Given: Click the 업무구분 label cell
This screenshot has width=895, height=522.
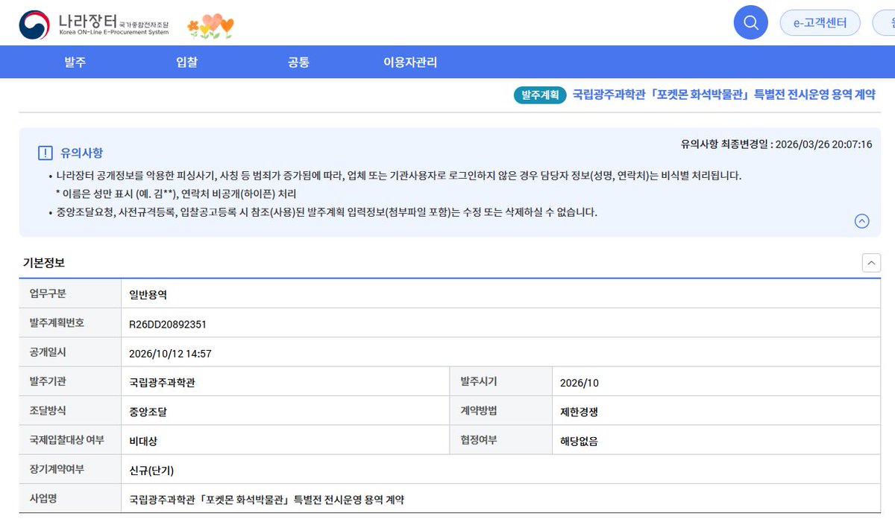Looking at the screenshot, I should point(70,293).
